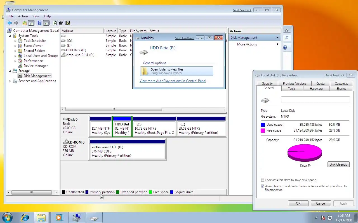
Task: Click the HDD Beta drive icon in AutoPlay
Action: (144, 52)
